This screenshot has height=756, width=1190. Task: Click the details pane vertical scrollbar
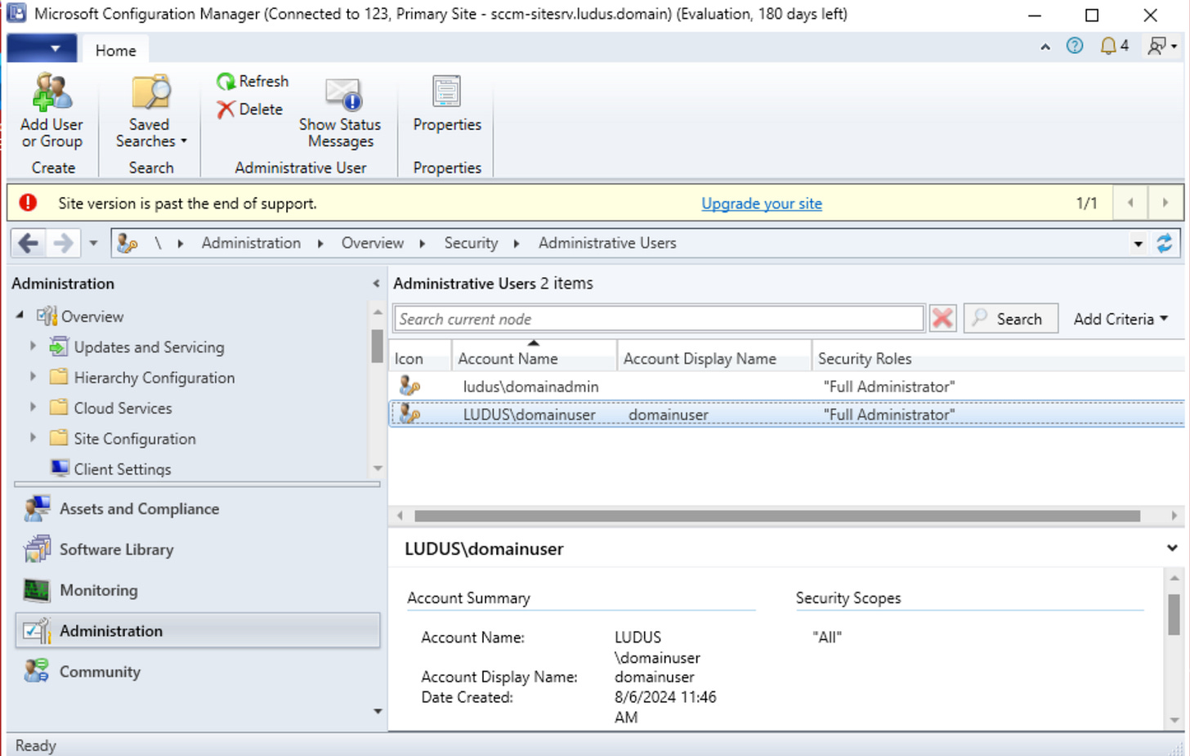(x=1174, y=614)
